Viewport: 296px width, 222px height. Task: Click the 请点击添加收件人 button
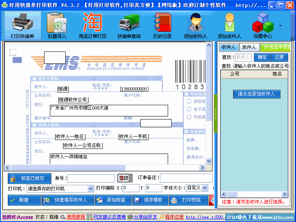click(x=256, y=94)
